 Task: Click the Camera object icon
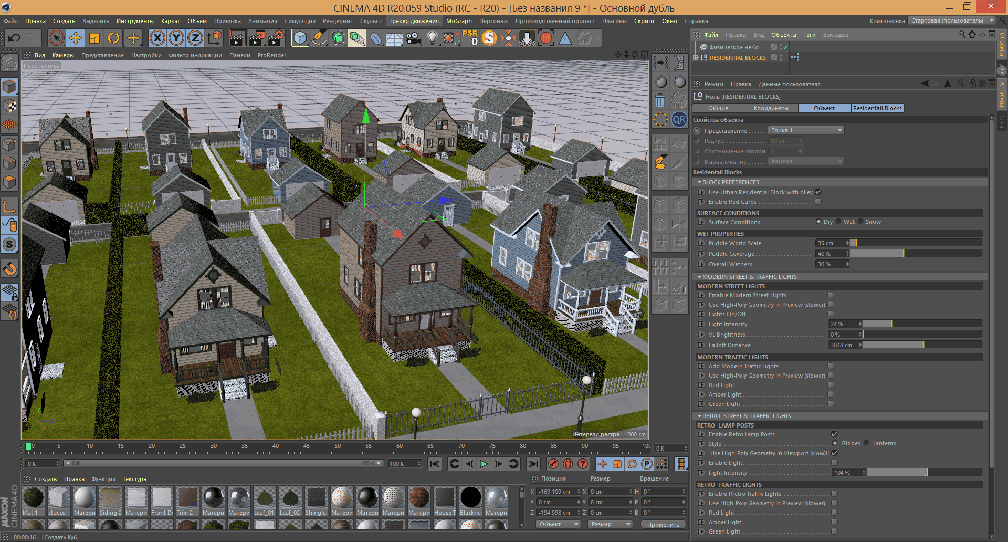pyautogui.click(x=414, y=38)
